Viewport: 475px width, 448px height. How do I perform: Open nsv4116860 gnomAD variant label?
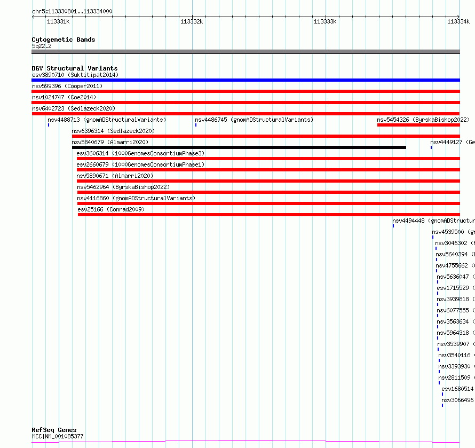(x=136, y=198)
